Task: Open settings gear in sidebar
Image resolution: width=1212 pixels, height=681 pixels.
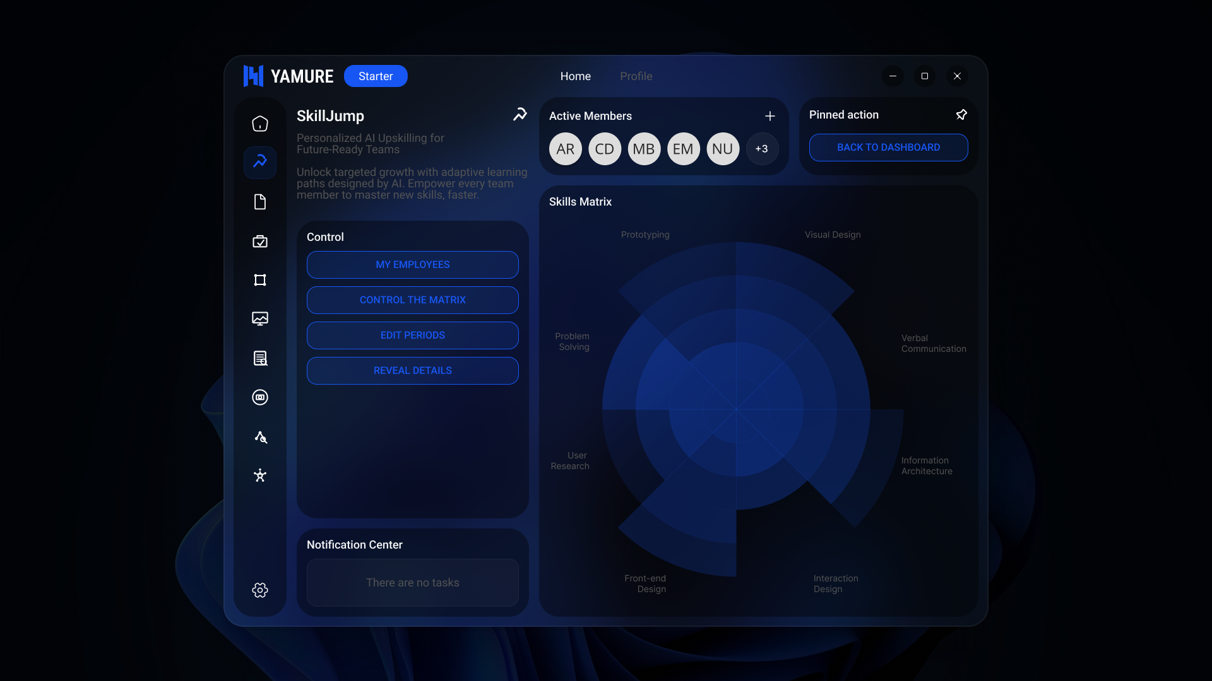Action: pos(260,590)
